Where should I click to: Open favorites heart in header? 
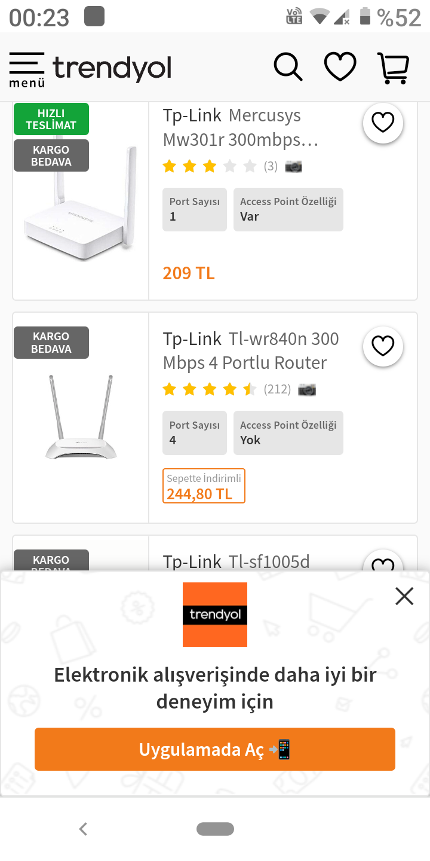pyautogui.click(x=340, y=66)
